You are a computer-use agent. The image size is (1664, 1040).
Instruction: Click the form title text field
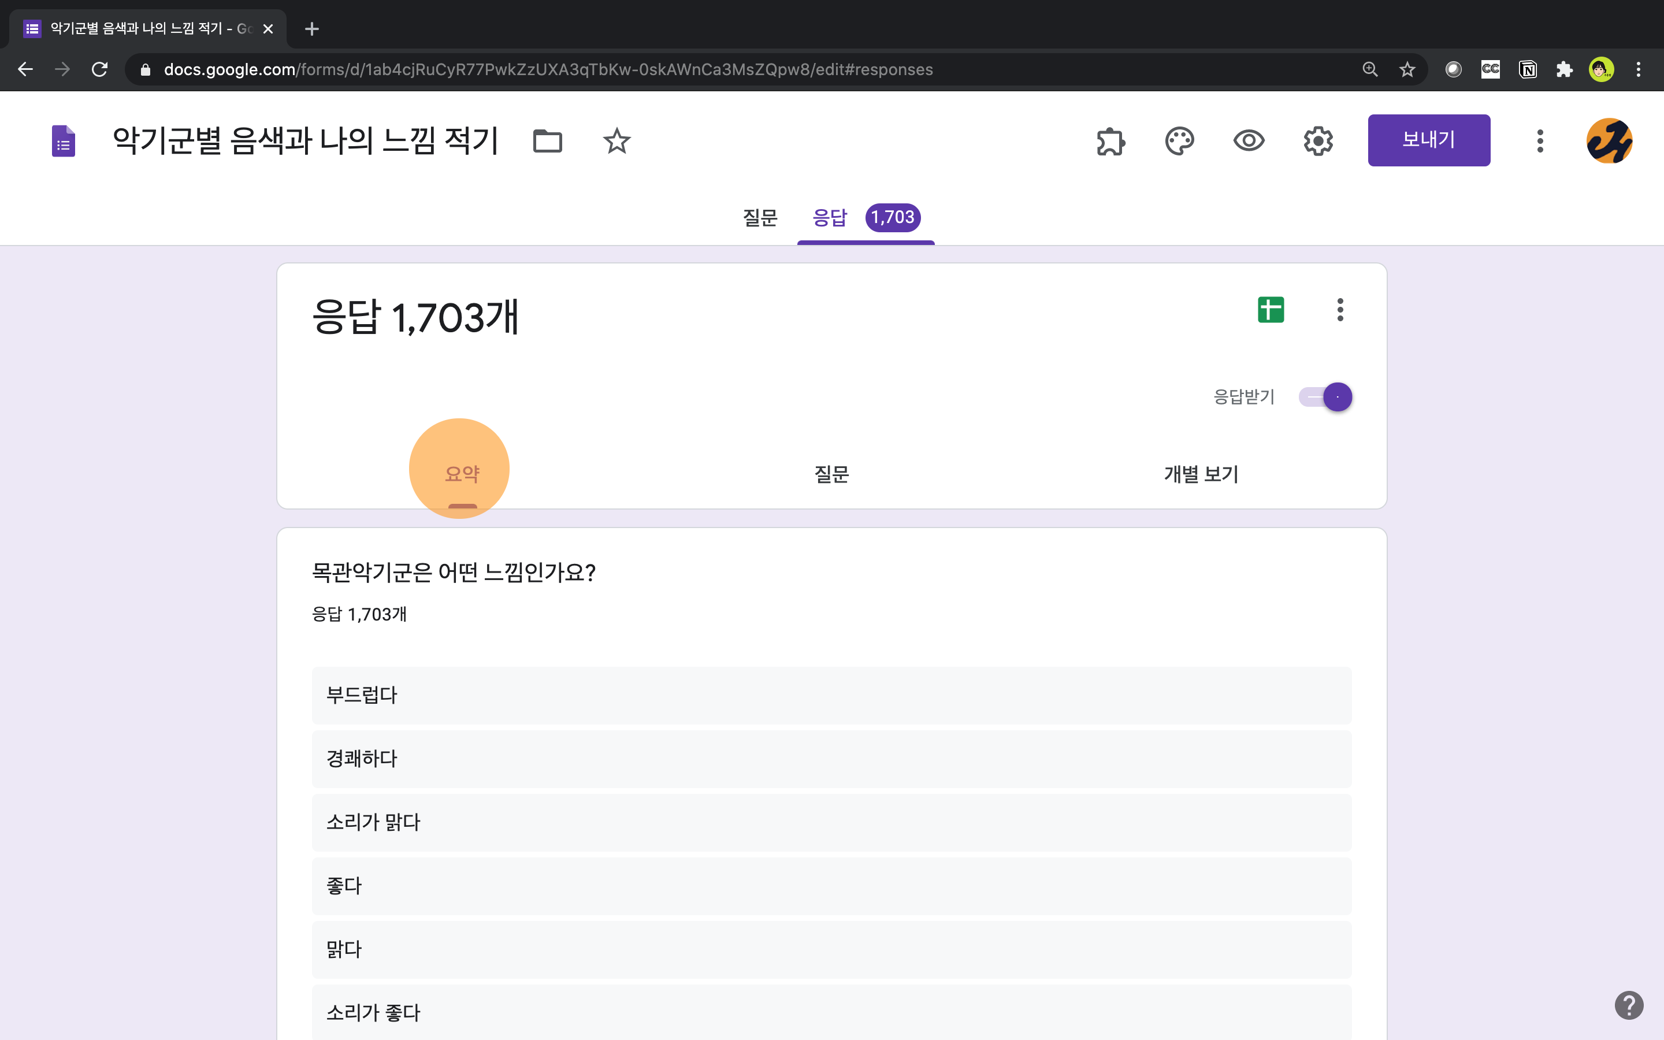[305, 141]
